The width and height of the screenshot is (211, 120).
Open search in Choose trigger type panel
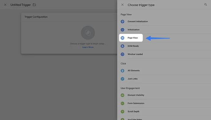pos(205,5)
